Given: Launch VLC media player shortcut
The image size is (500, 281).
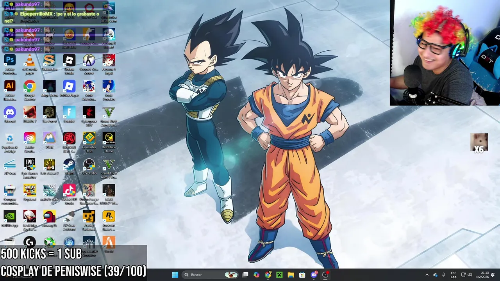Looking at the screenshot, I should point(29,65).
